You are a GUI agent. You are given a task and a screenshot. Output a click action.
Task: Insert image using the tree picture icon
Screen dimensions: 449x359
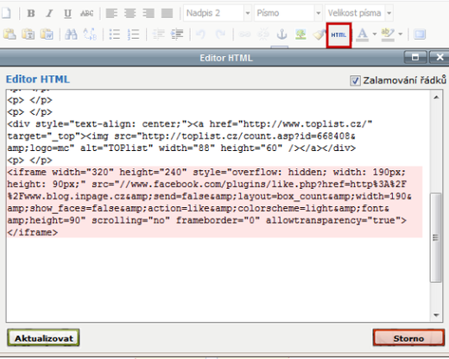coord(300,35)
